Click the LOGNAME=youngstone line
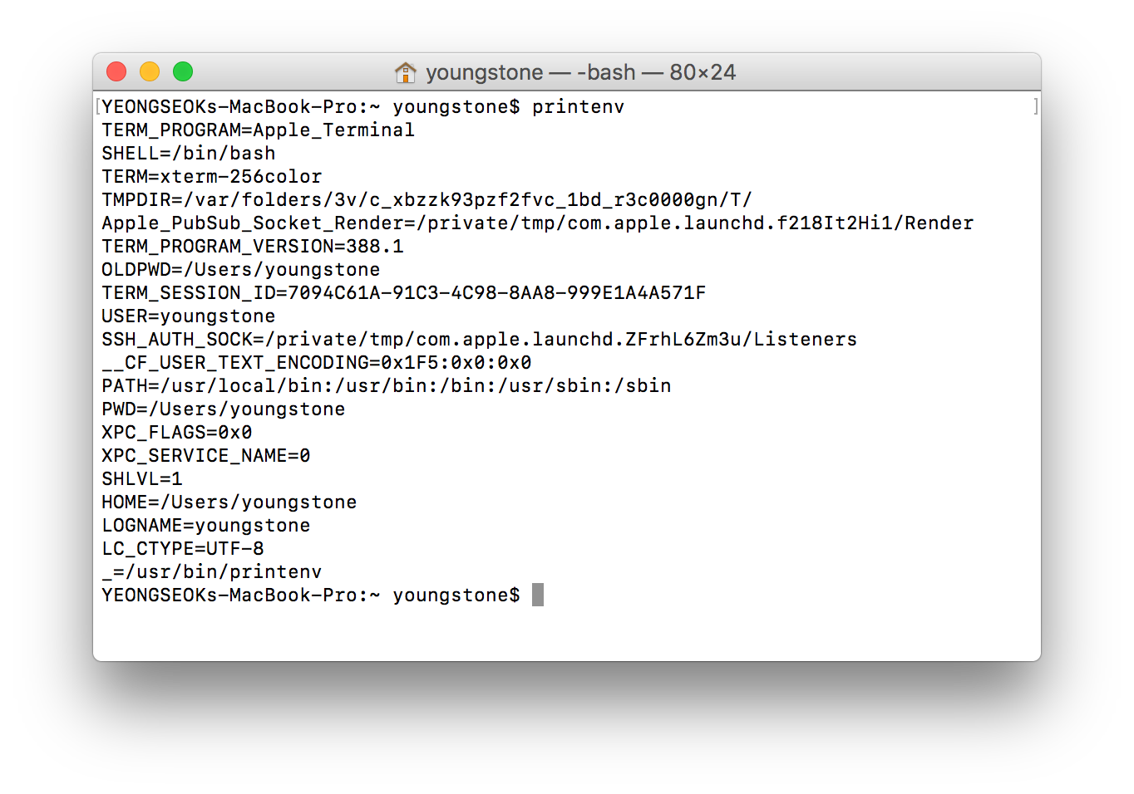Screen dimensions: 1134x794 click(x=205, y=525)
